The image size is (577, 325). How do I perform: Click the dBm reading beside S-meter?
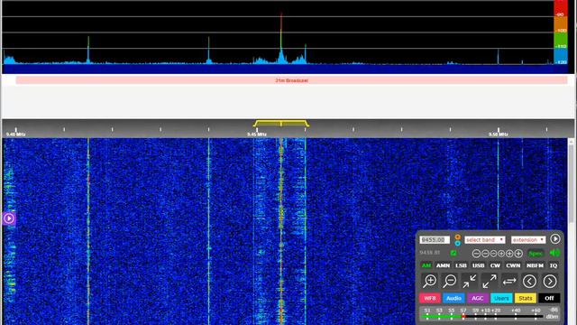[553, 313]
